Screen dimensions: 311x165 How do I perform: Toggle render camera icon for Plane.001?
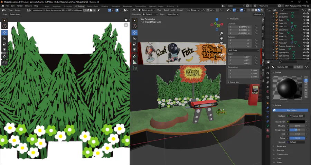308,36
